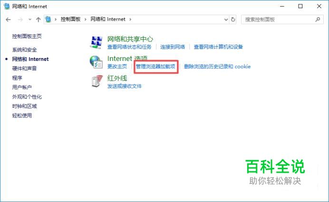Viewport: 329px width, 202px height.
Task: Open 外观和个性化 category
Action: click(x=27, y=97)
